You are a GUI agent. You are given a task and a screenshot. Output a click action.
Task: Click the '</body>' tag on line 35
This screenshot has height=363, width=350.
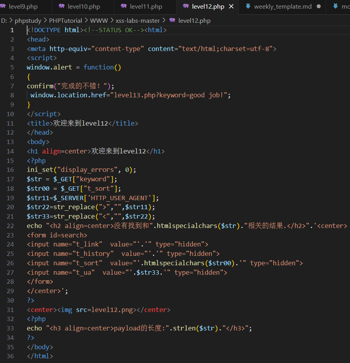[x=40, y=347]
